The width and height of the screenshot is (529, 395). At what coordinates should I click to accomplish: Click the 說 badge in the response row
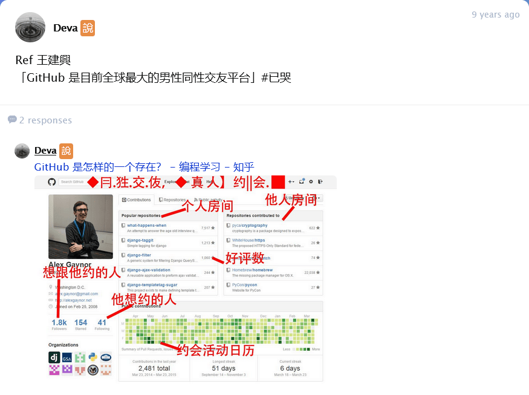(66, 151)
